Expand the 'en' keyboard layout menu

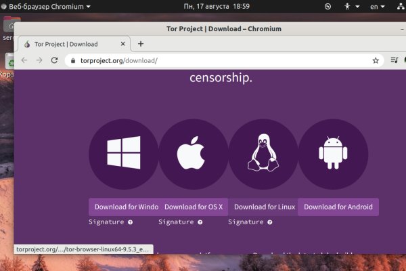point(377,7)
